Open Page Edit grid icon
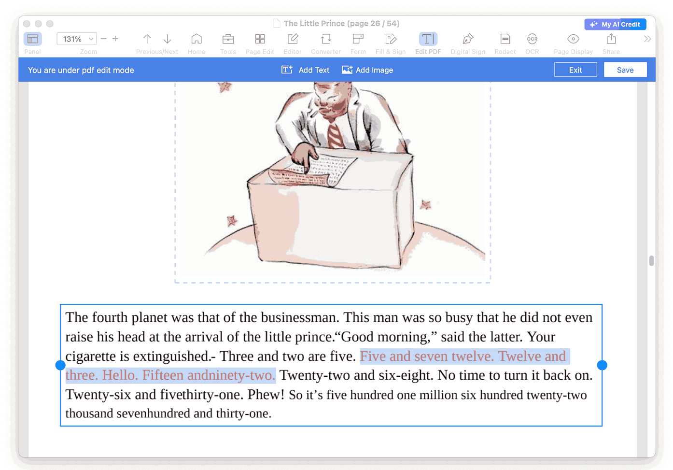Viewport: 673px width, 470px height. pos(260,39)
